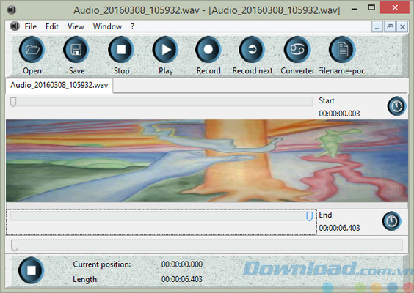Image resolution: width=414 pixels, height=293 pixels.
Task: Open the File menu
Action: [x=31, y=26]
